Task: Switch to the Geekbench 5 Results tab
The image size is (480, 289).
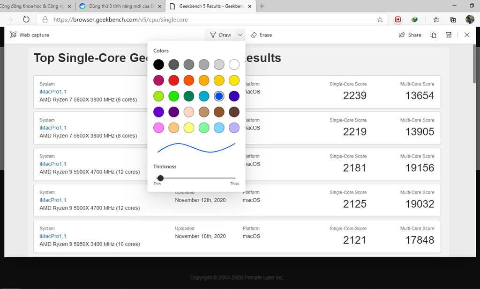Action: pyautogui.click(x=211, y=6)
